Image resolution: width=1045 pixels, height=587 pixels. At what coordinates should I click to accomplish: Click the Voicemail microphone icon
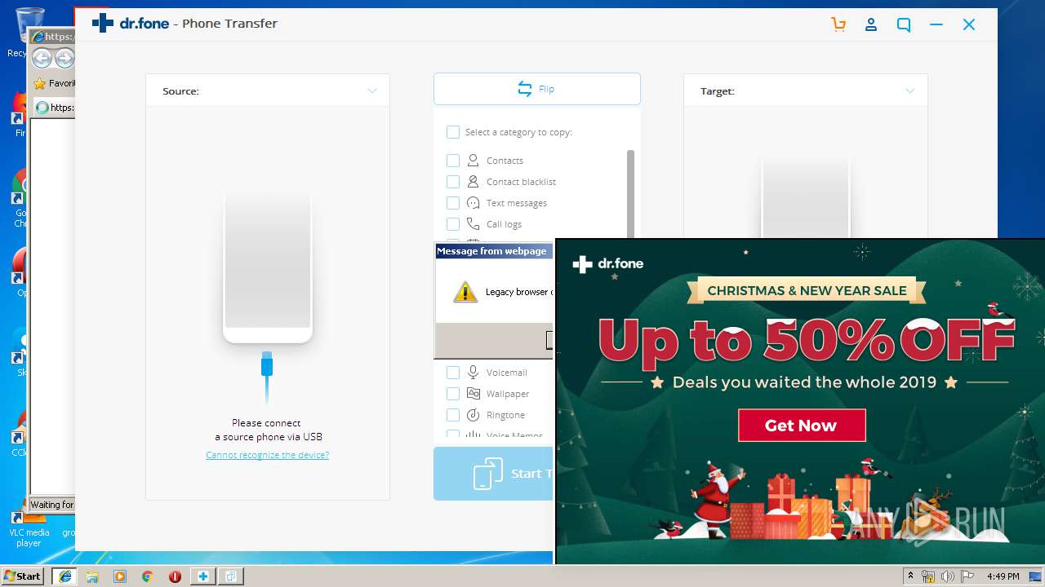click(x=473, y=373)
